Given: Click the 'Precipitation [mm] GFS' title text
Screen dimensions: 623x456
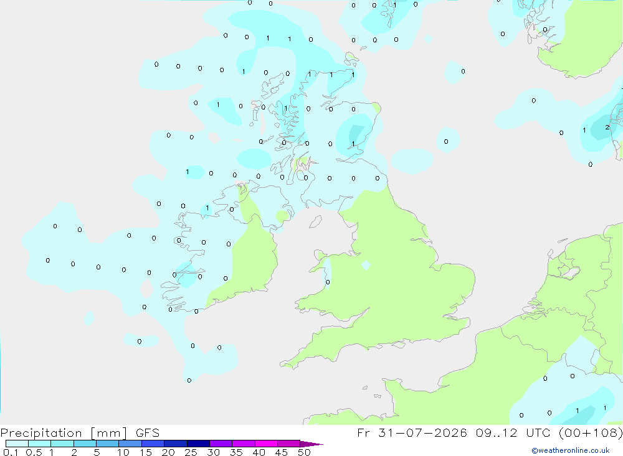Looking at the screenshot, I should [80, 432].
